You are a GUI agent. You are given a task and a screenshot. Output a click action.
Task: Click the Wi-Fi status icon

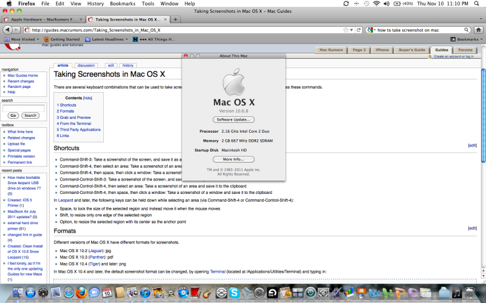click(377, 4)
